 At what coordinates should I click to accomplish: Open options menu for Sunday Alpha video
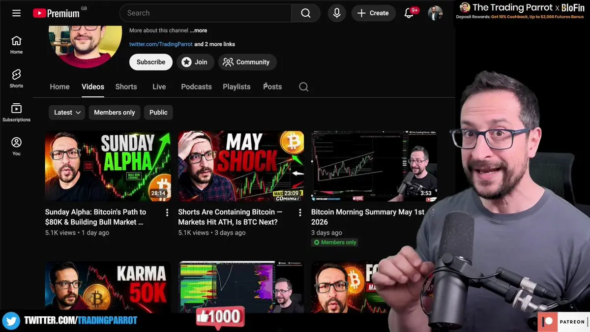167,212
